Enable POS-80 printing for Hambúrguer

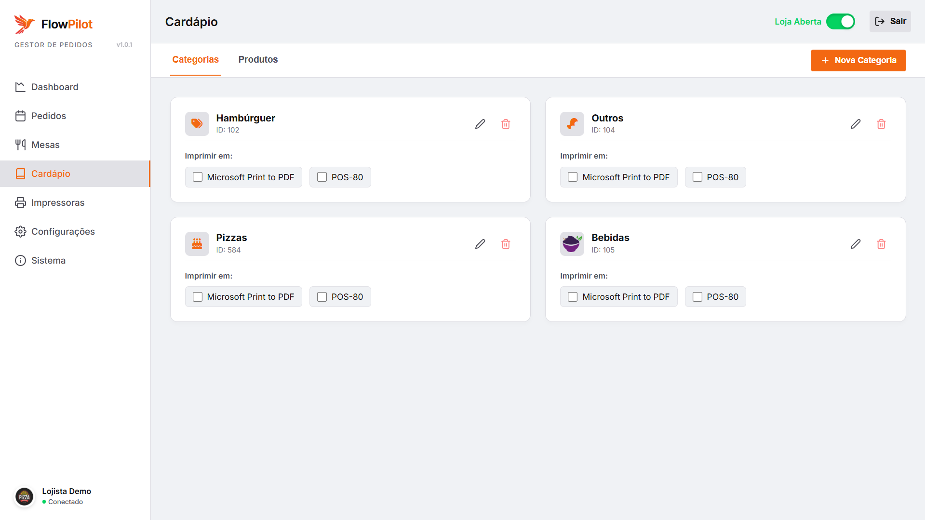pos(322,177)
